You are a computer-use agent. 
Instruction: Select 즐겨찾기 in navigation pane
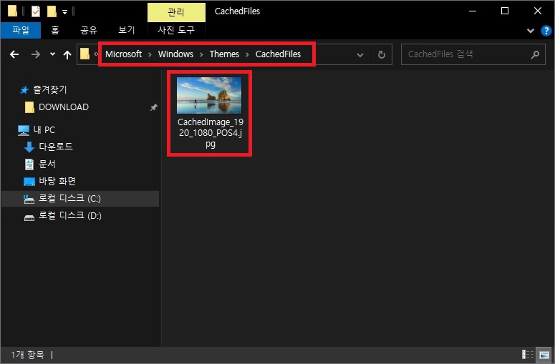click(49, 90)
